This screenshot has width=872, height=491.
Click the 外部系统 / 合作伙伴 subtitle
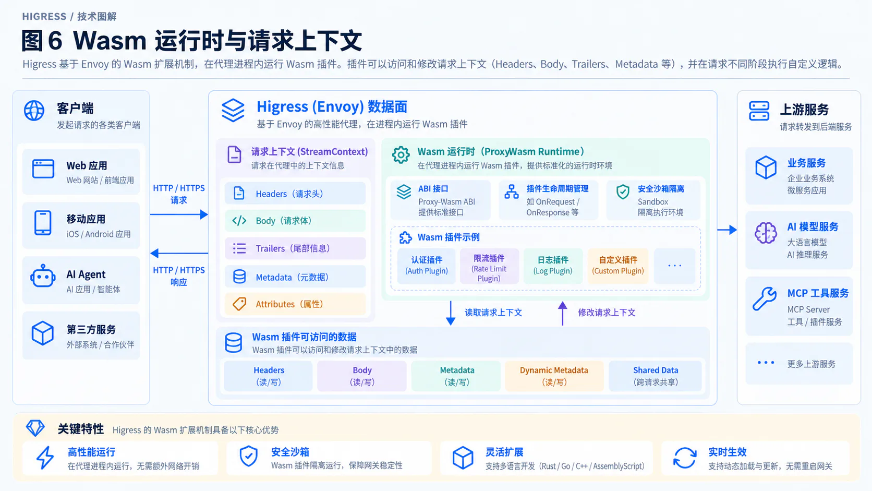[x=100, y=345]
